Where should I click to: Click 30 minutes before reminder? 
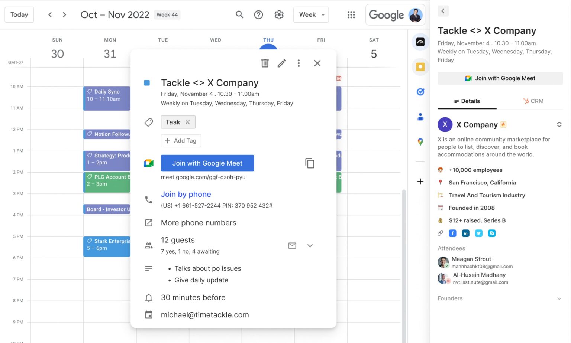point(193,298)
